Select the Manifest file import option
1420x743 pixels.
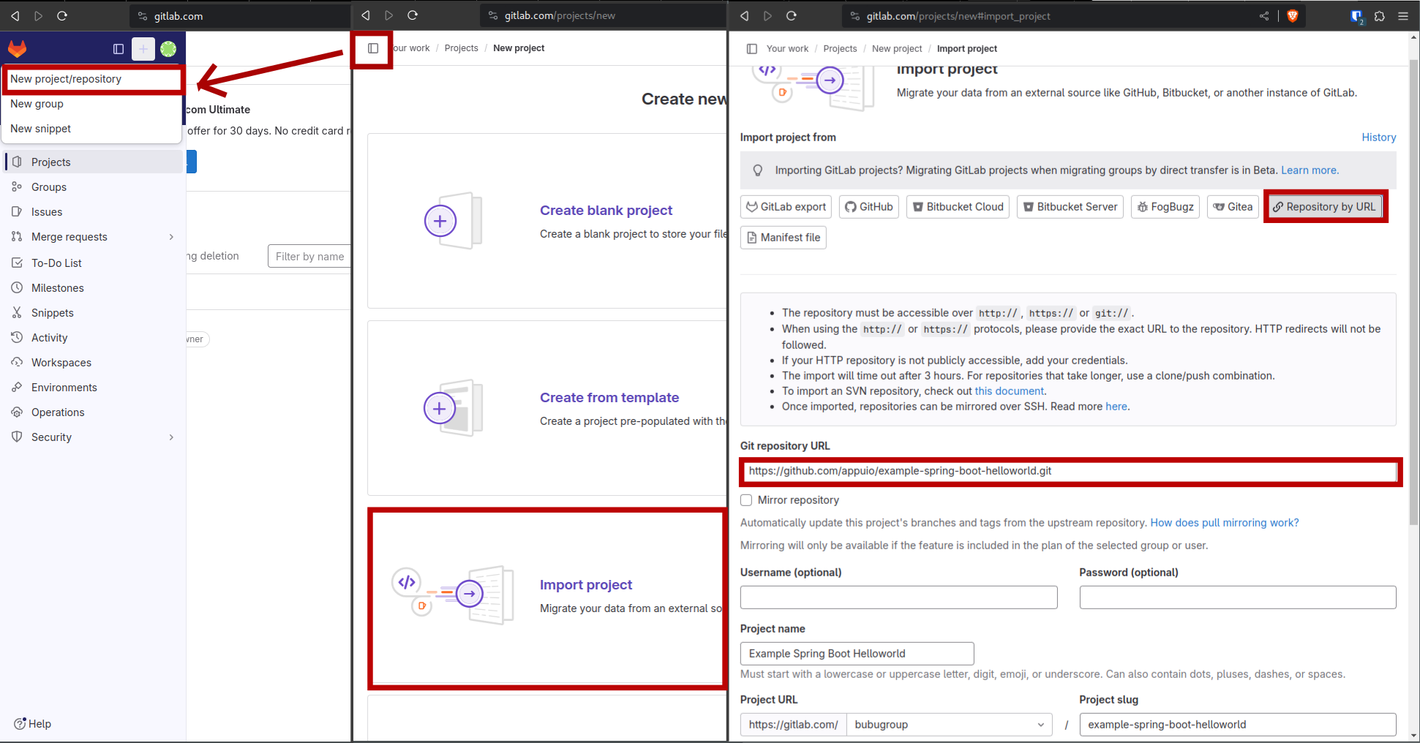click(x=783, y=237)
